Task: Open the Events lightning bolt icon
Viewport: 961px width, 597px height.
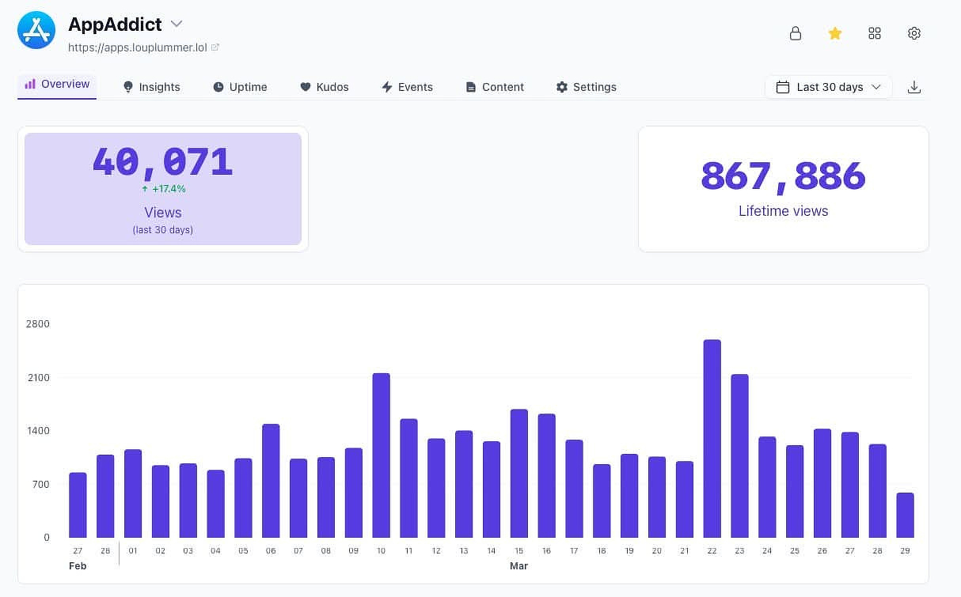Action: point(387,87)
